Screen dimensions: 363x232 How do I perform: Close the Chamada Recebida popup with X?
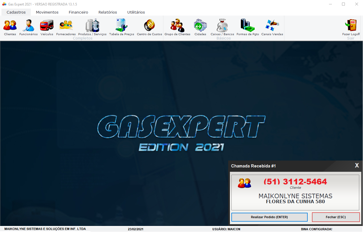click(x=357, y=165)
